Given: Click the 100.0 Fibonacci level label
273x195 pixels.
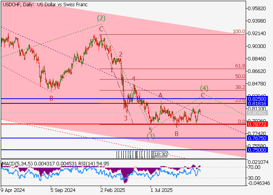Looking at the screenshot, I should coord(238,32).
